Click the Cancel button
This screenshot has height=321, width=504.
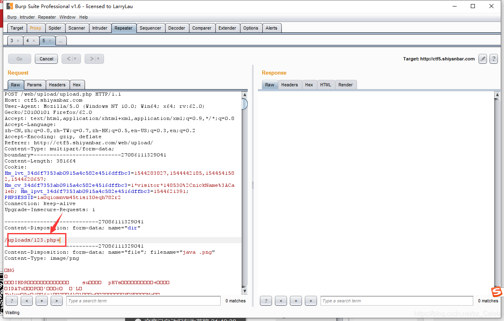click(x=47, y=59)
